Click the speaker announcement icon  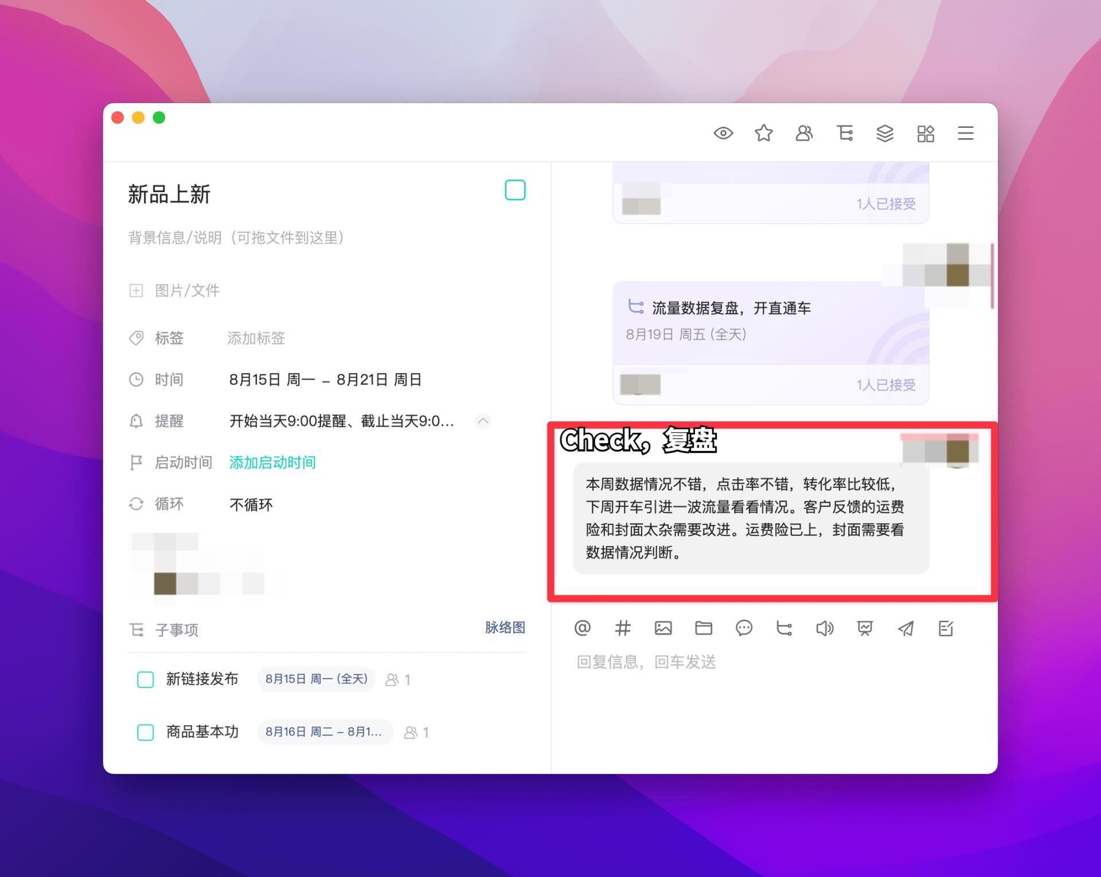[x=825, y=628]
